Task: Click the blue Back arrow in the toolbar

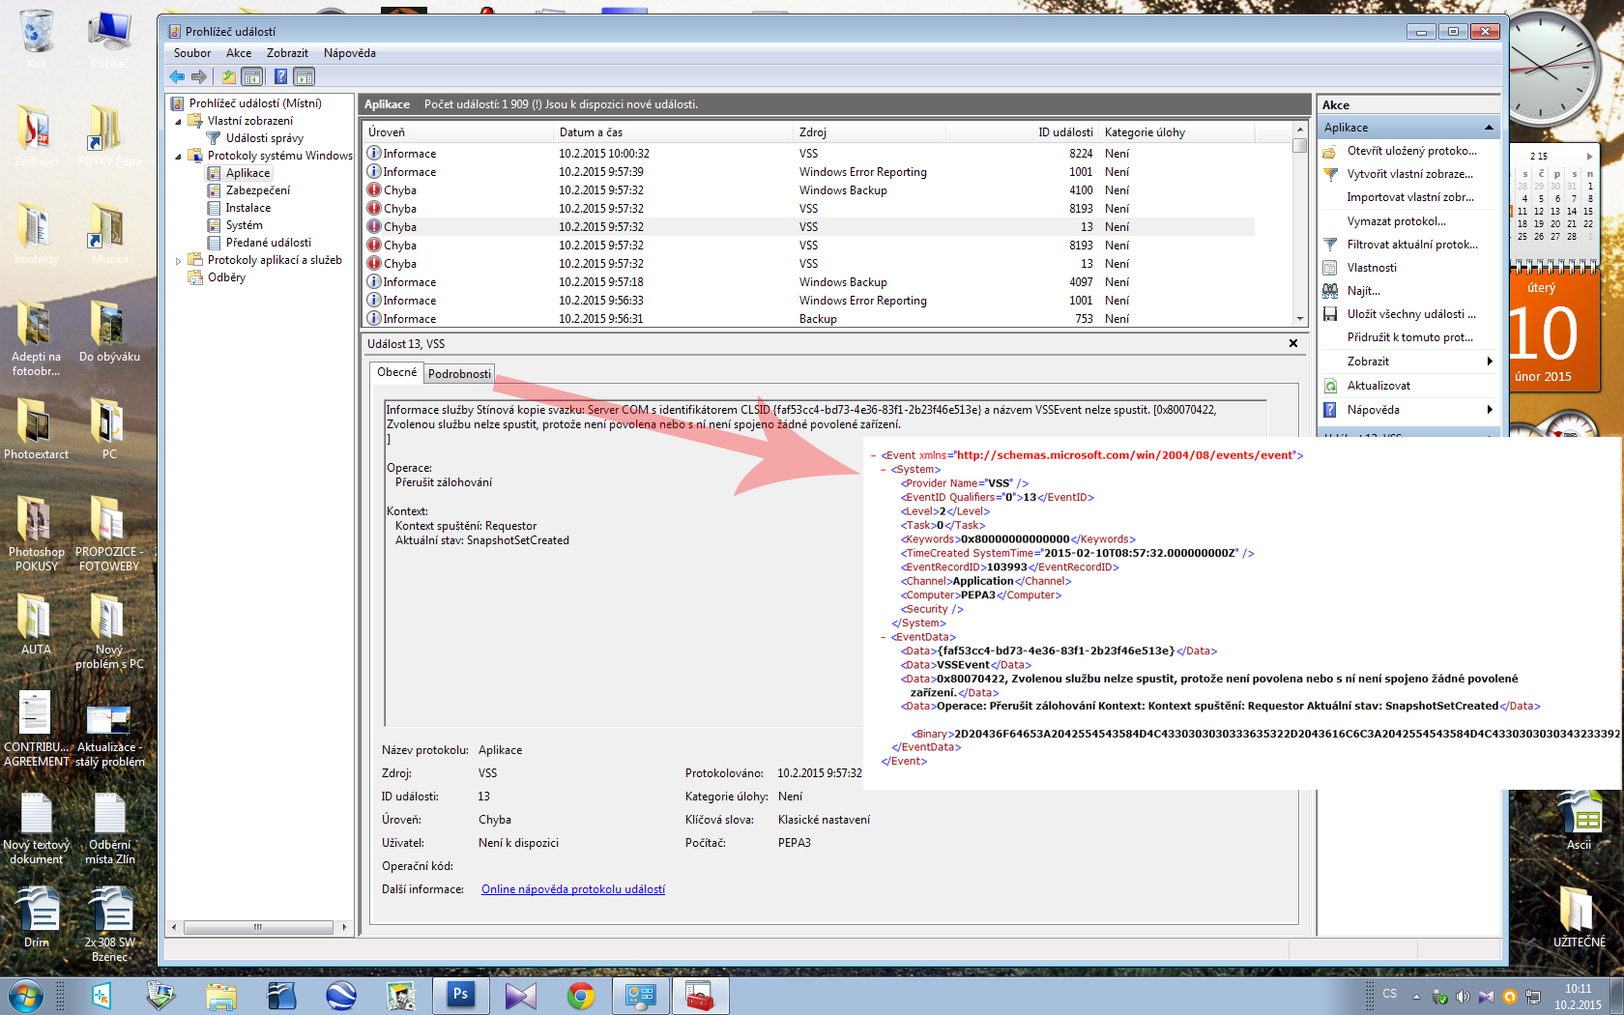Action: (177, 76)
